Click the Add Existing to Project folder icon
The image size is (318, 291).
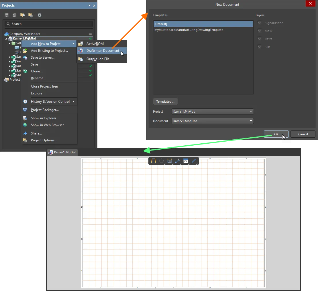coord(25,51)
